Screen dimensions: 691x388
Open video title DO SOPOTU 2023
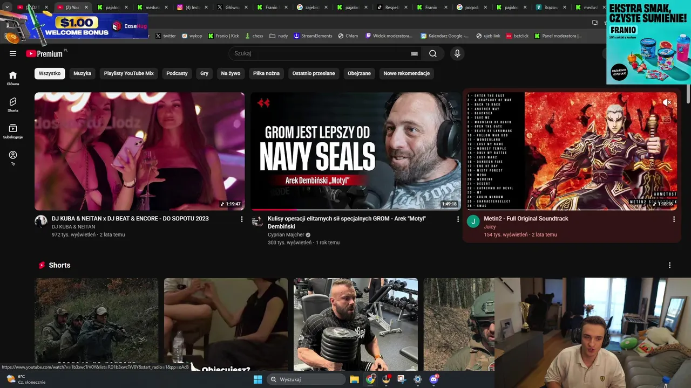(130, 218)
